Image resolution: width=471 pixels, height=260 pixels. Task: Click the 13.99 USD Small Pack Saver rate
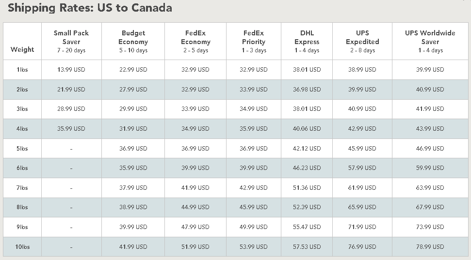coord(71,70)
